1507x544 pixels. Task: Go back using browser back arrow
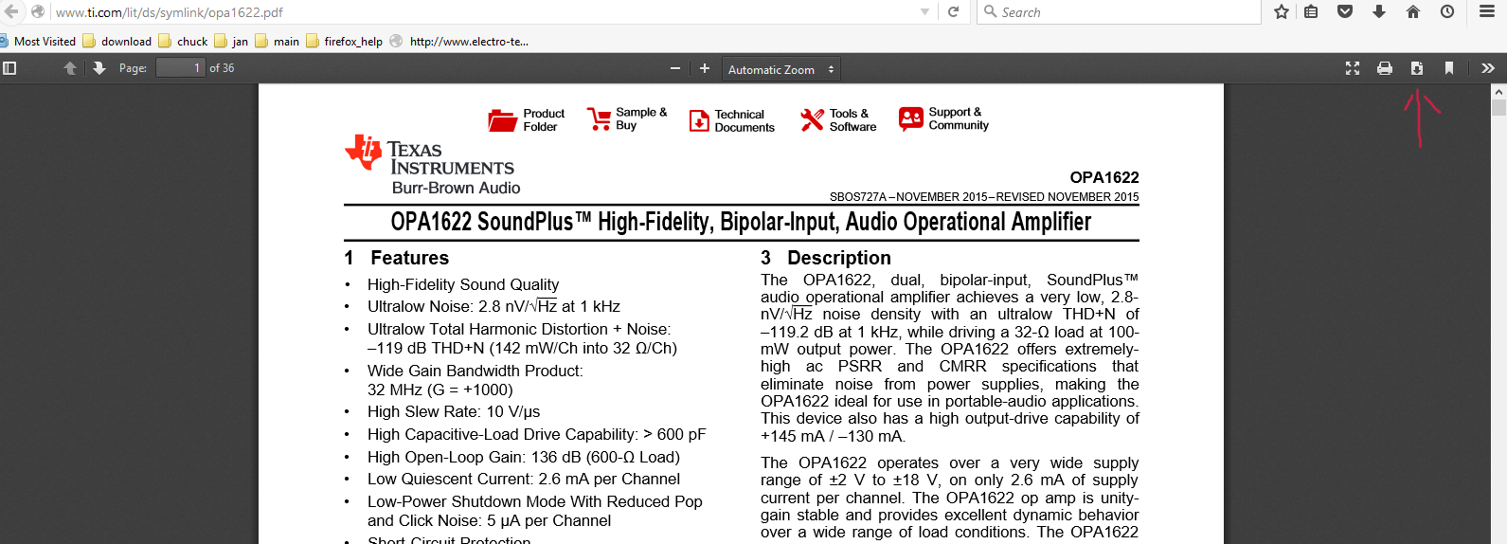point(10,11)
